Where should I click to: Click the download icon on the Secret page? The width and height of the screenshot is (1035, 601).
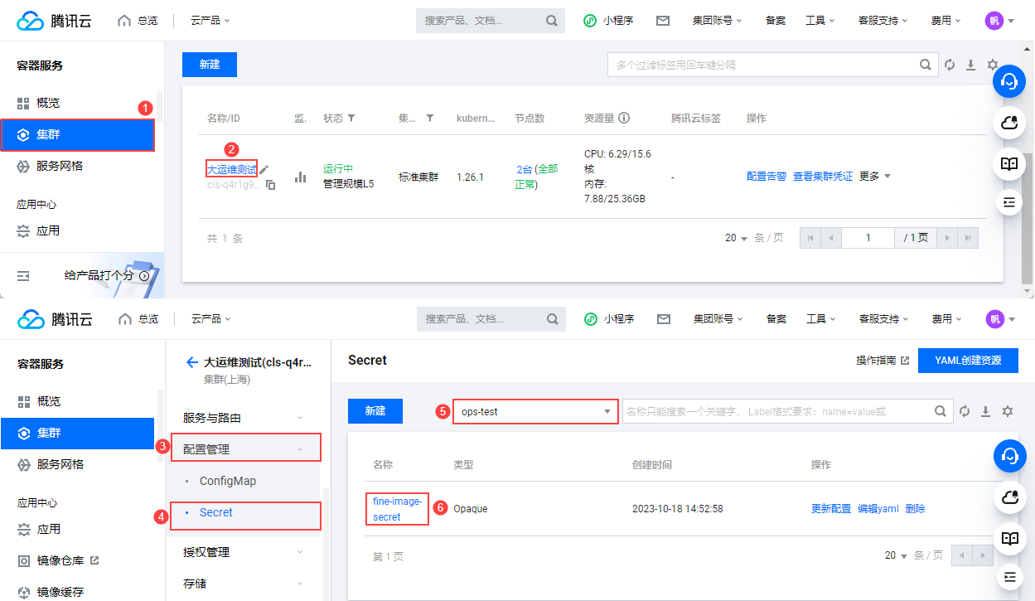coord(986,411)
